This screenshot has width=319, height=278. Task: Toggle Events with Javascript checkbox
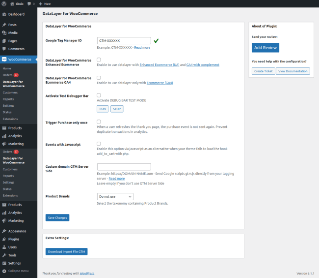[x=99, y=144]
